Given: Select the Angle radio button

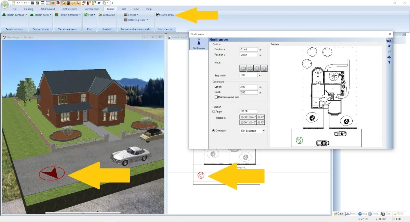Looking at the screenshot, I should click(214, 112).
